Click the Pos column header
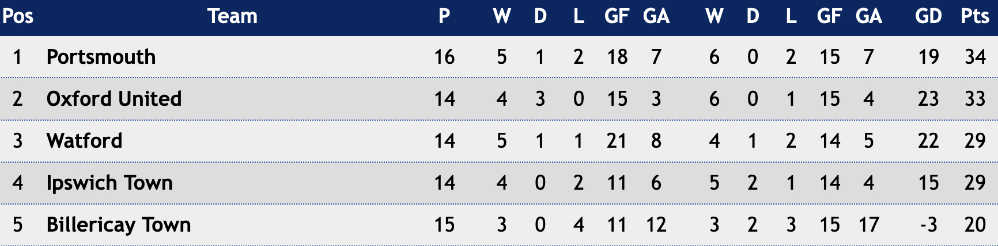 pyautogui.click(x=18, y=16)
